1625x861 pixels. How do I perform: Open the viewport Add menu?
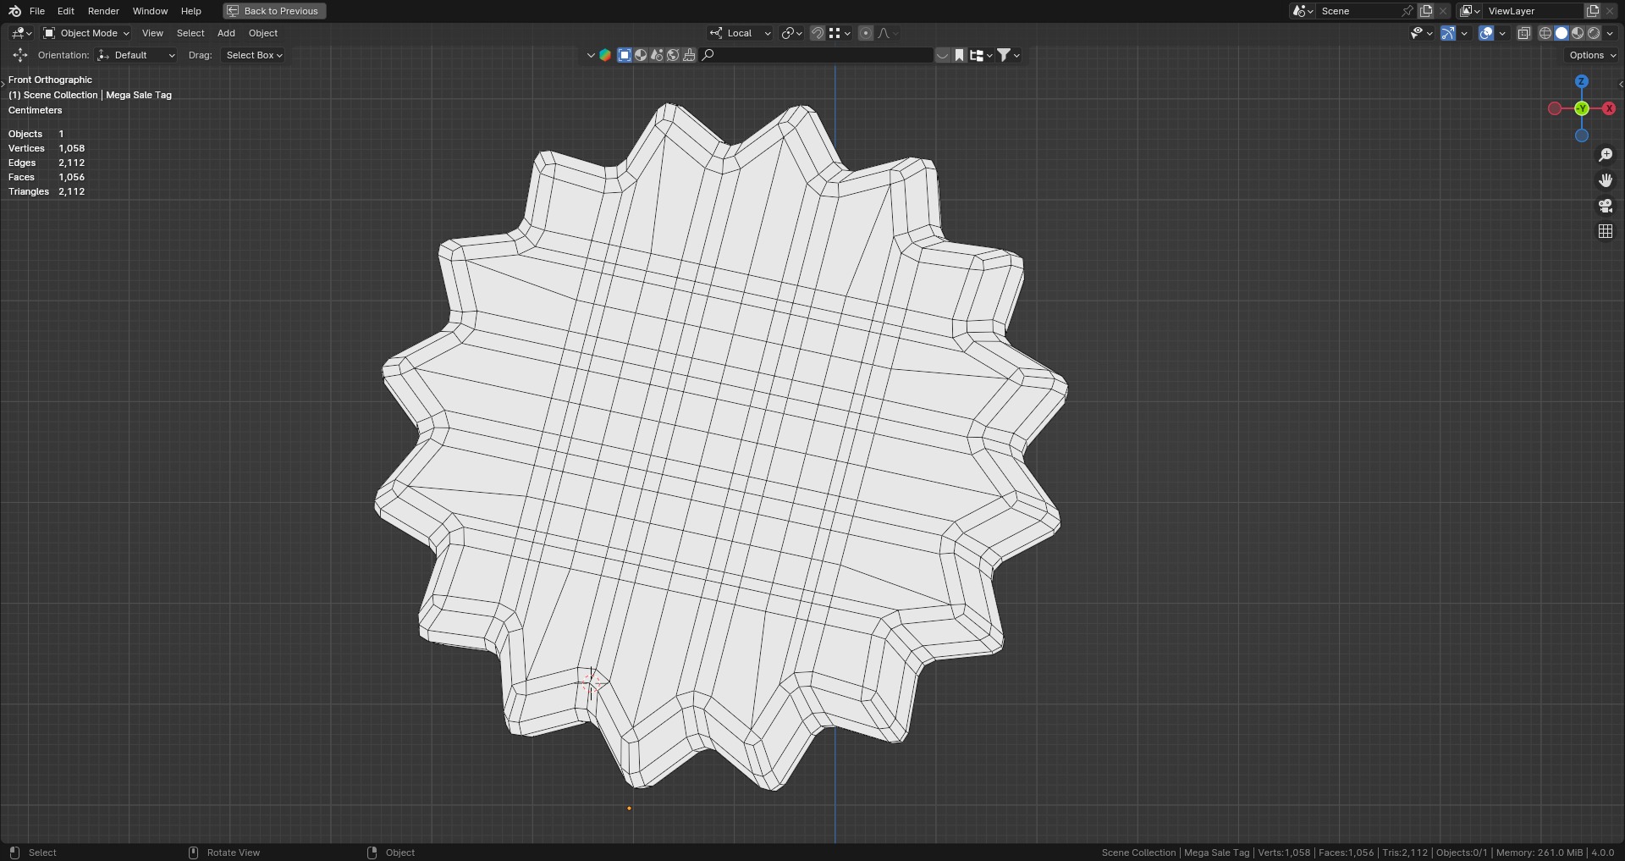226,33
